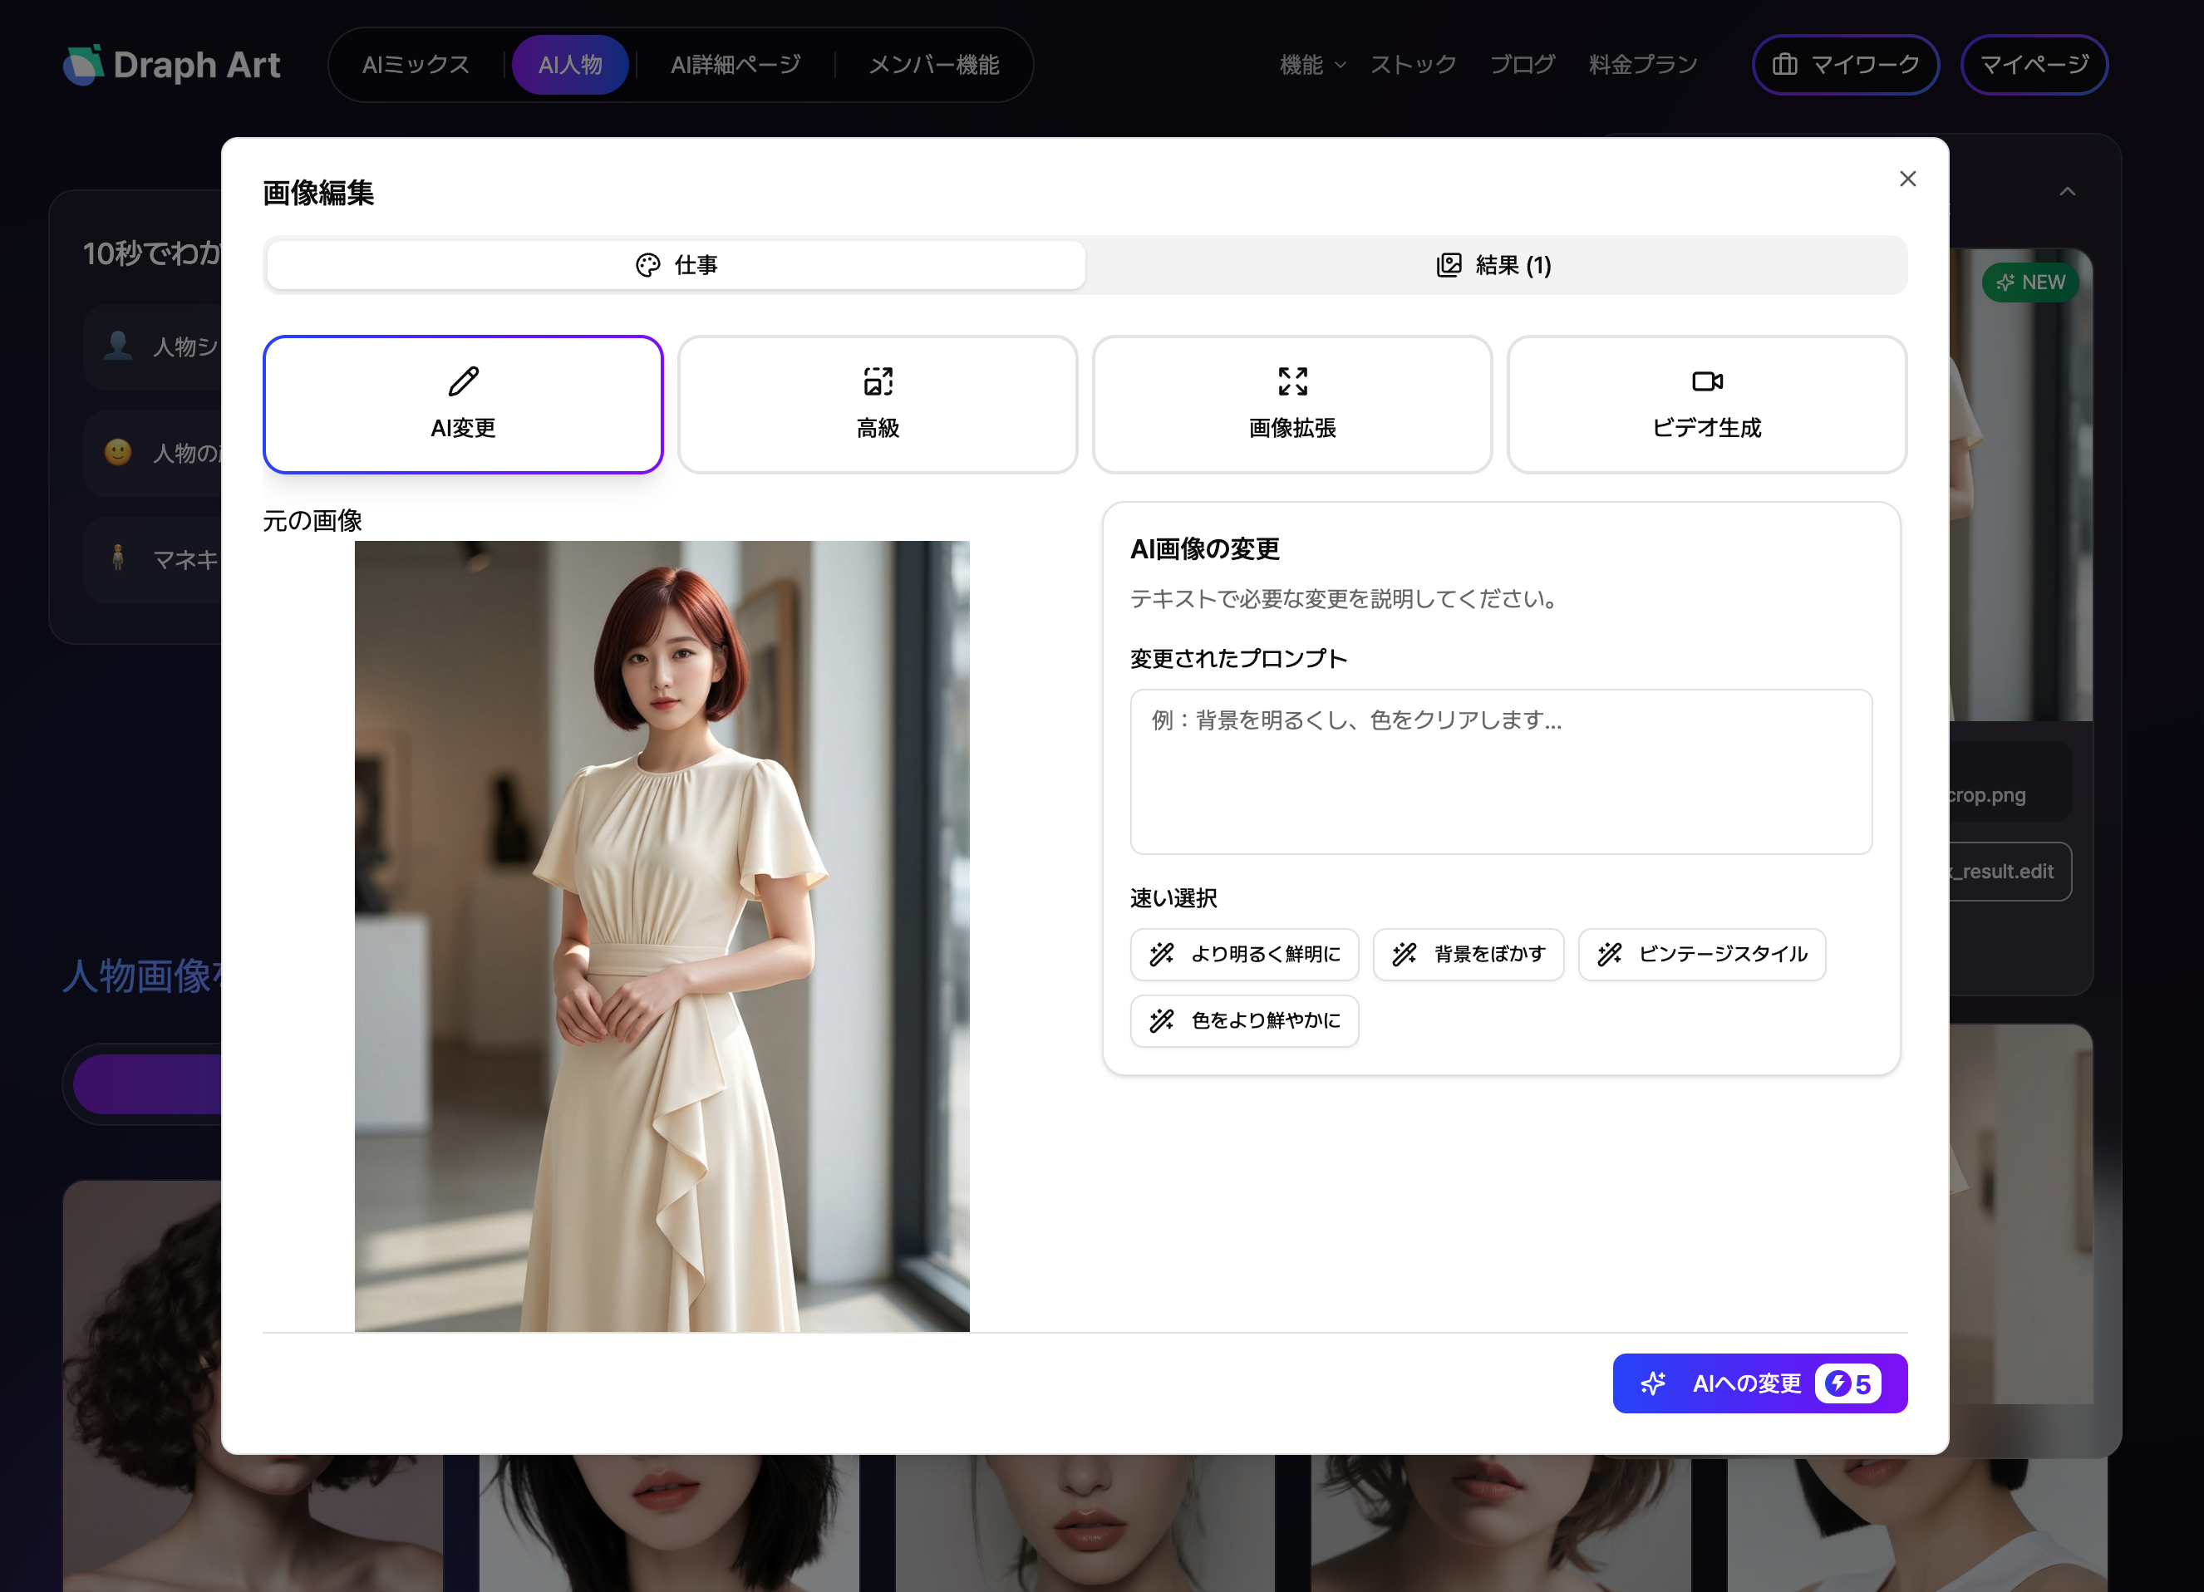Image resolution: width=2204 pixels, height=1592 pixels.
Task: Click the video camera icon in ビデオ生成
Action: 1707,381
